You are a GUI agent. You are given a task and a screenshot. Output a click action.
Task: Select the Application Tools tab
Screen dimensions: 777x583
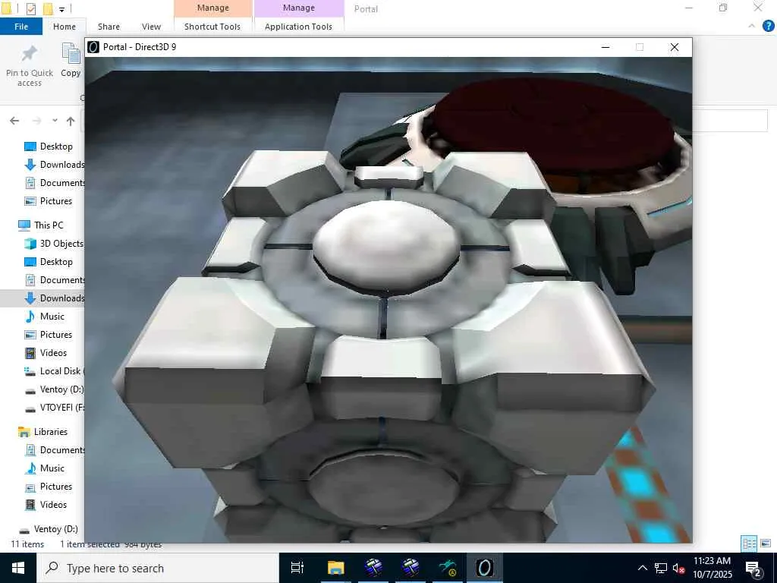coord(298,27)
